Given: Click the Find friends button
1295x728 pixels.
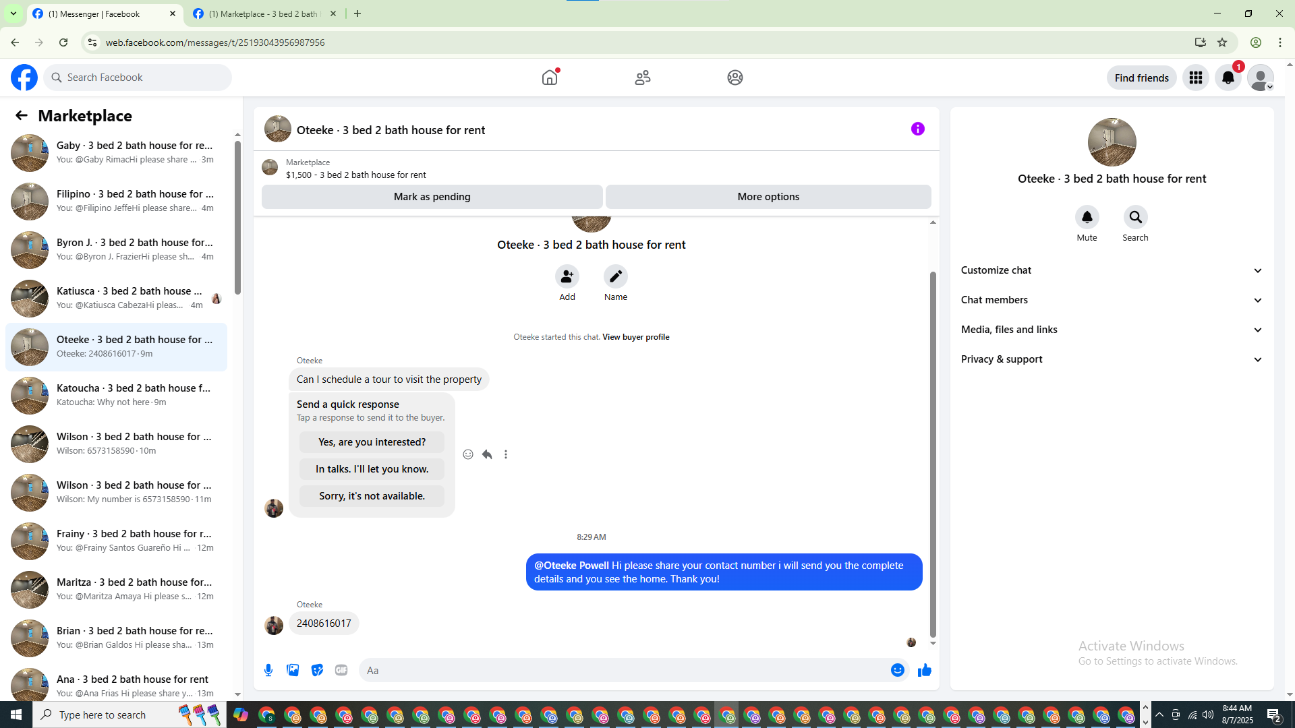Looking at the screenshot, I should tap(1142, 78).
